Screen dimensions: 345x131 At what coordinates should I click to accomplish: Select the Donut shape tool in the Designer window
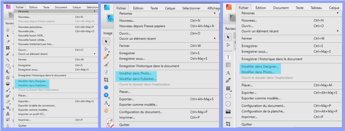click(106, 95)
